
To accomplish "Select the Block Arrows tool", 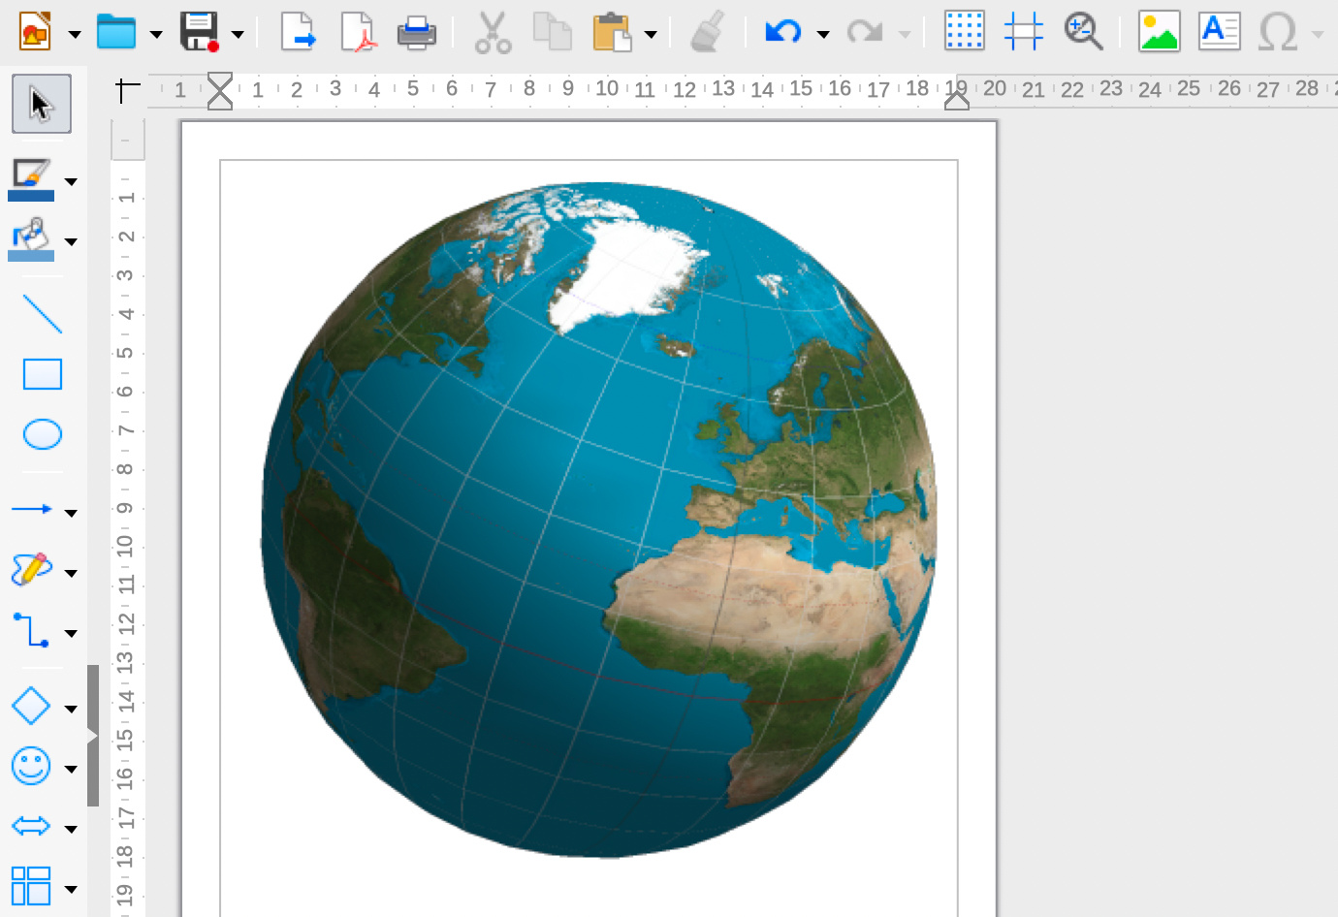I will [x=31, y=826].
